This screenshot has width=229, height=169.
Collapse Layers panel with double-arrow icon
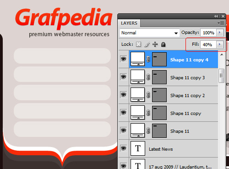coord(216,16)
